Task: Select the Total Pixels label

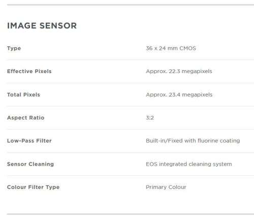Action: (23, 95)
